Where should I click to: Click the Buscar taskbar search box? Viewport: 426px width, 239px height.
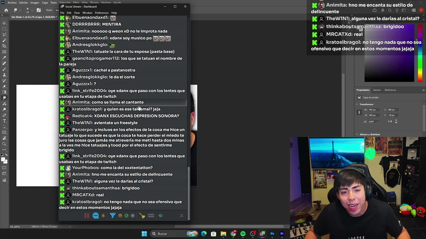pos(174,234)
